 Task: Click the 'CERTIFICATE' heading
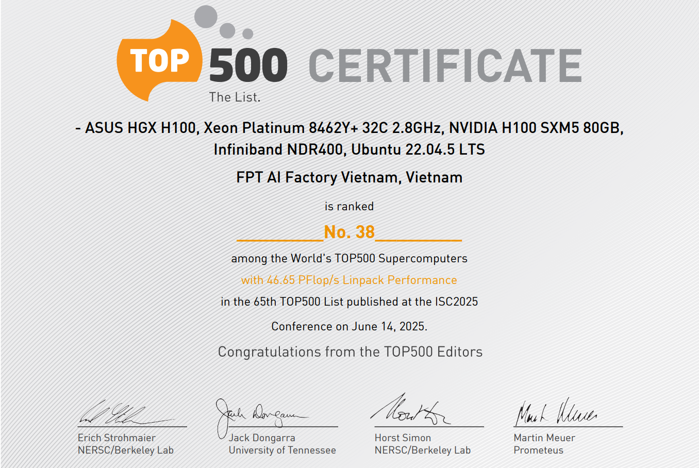[445, 65]
